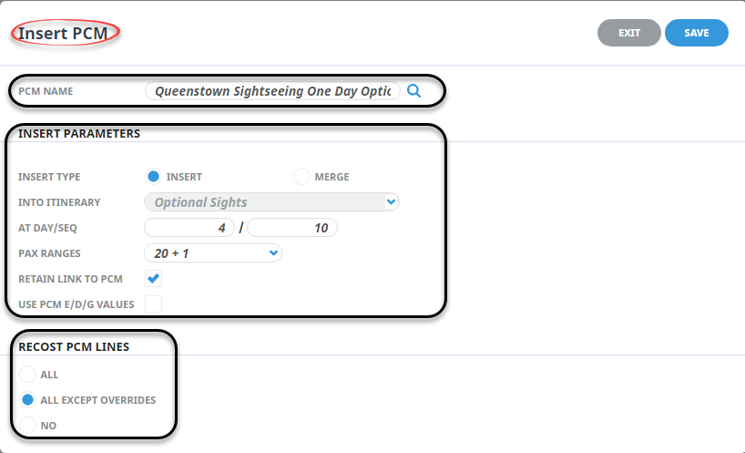Screen dimensions: 745x453
Task: Click into the PCM Name field
Action: [x=272, y=91]
